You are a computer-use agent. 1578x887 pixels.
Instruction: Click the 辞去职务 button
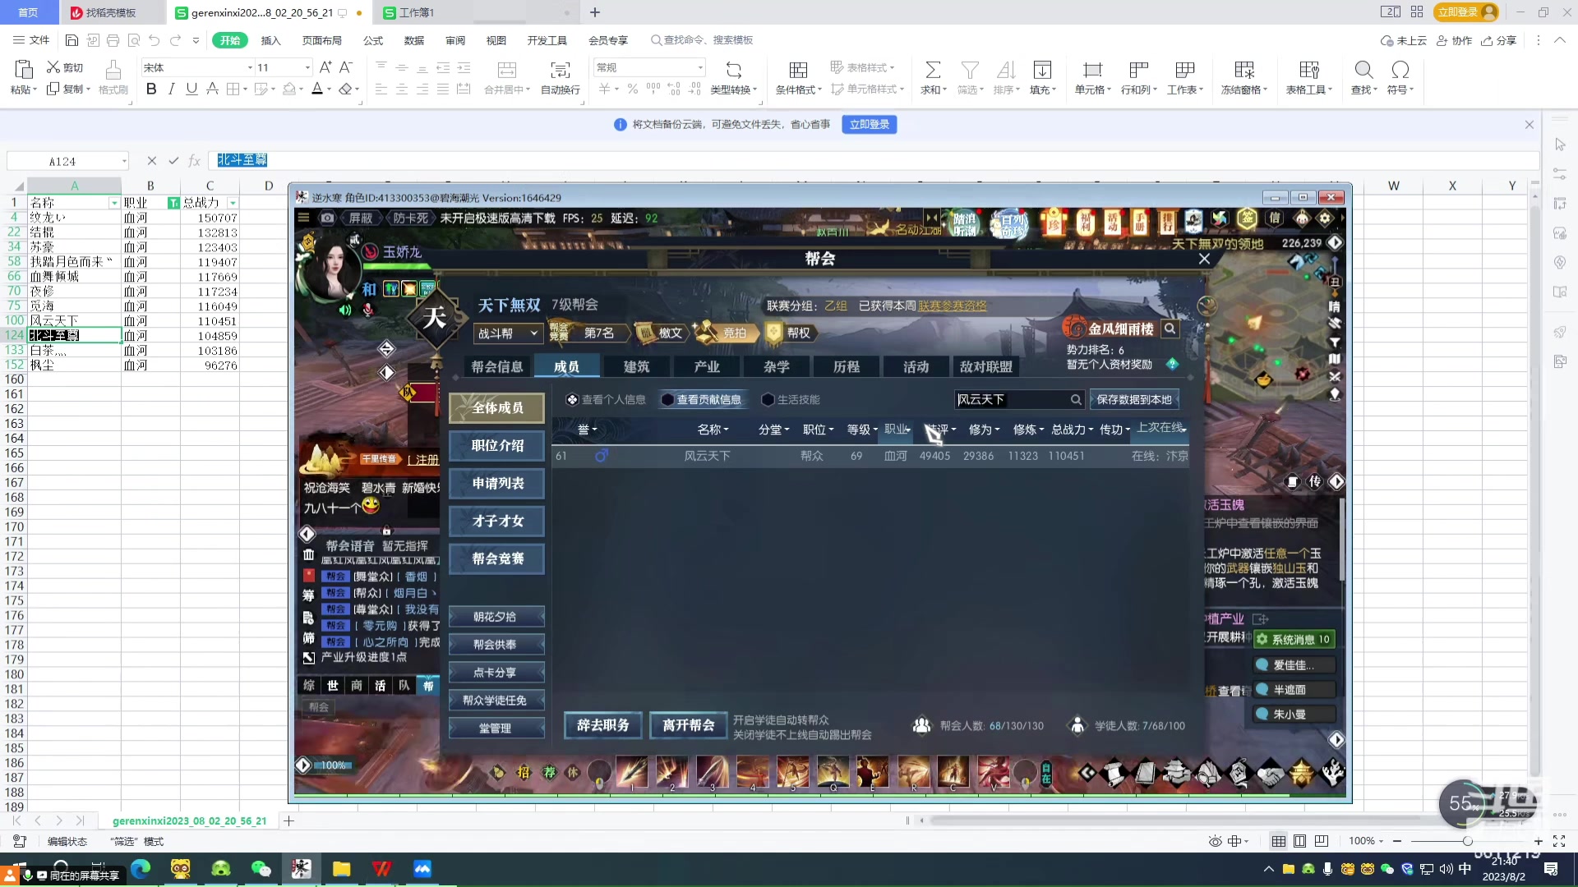tap(602, 725)
